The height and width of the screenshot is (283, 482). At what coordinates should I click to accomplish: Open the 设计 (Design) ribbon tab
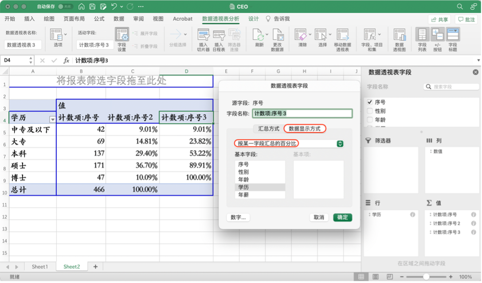253,19
